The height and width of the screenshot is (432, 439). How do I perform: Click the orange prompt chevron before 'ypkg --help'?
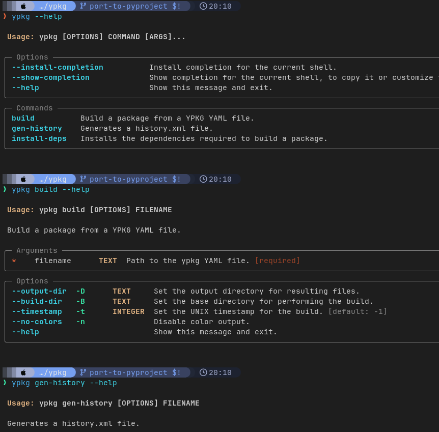[x=5, y=16]
